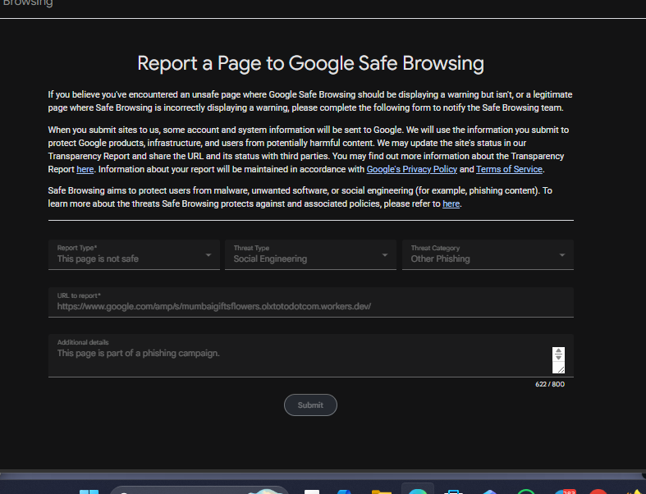This screenshot has width=646, height=494.
Task: Open File Explorer folder icon in taskbar
Action: tap(382, 492)
